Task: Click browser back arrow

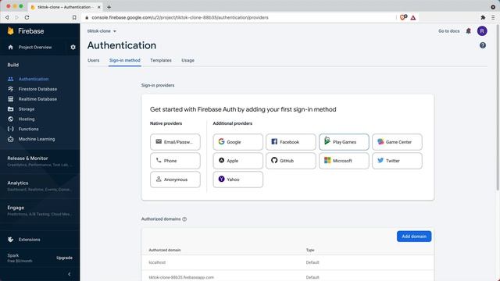Action: pos(7,17)
